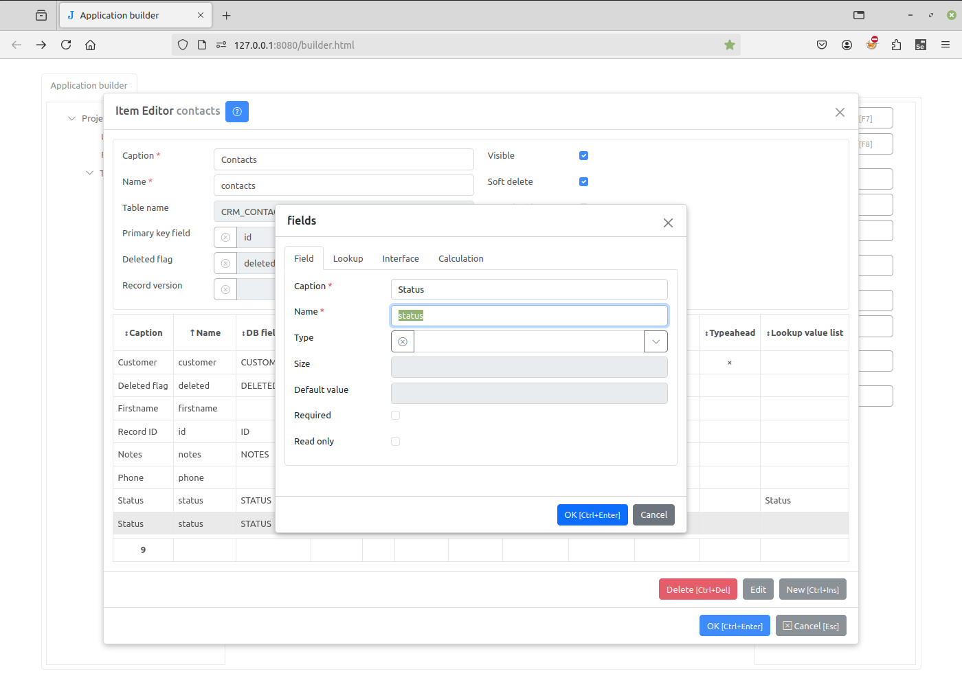The image size is (962, 678).
Task: Click into the Caption field containing Status
Action: 528,290
